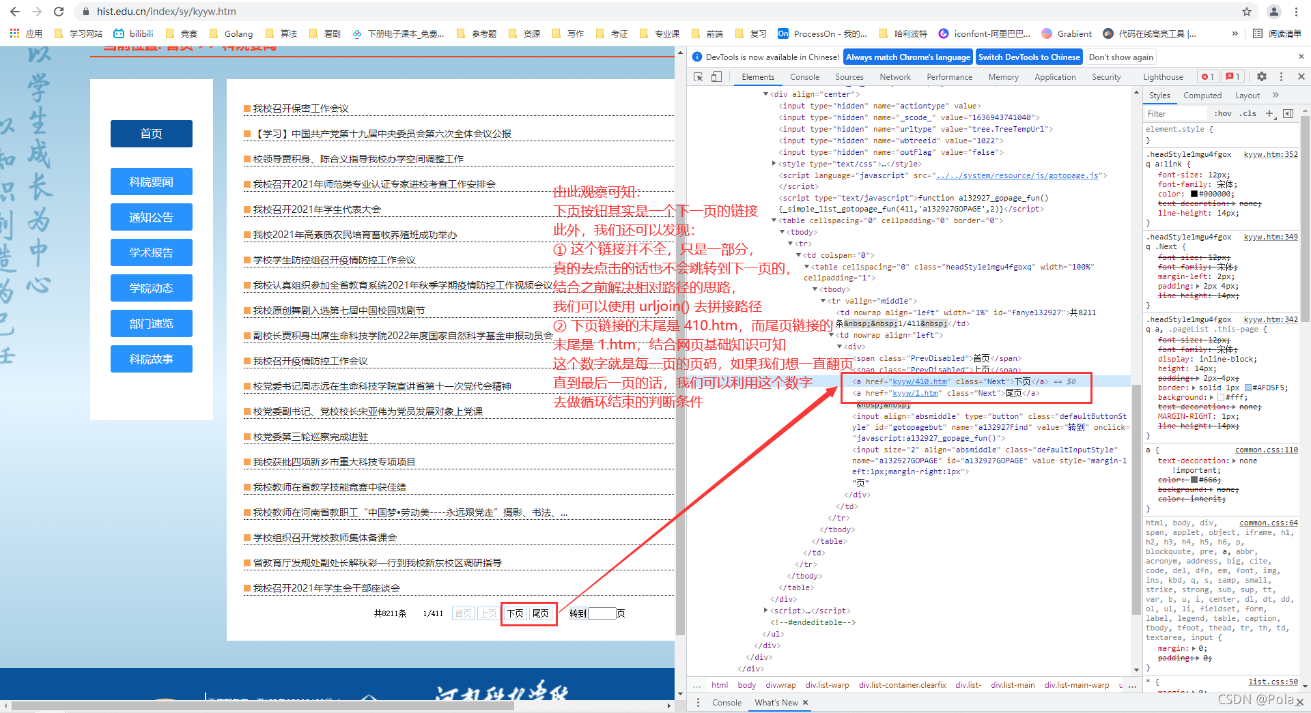
Task: Go to next page via 下页 link
Action: (x=516, y=613)
